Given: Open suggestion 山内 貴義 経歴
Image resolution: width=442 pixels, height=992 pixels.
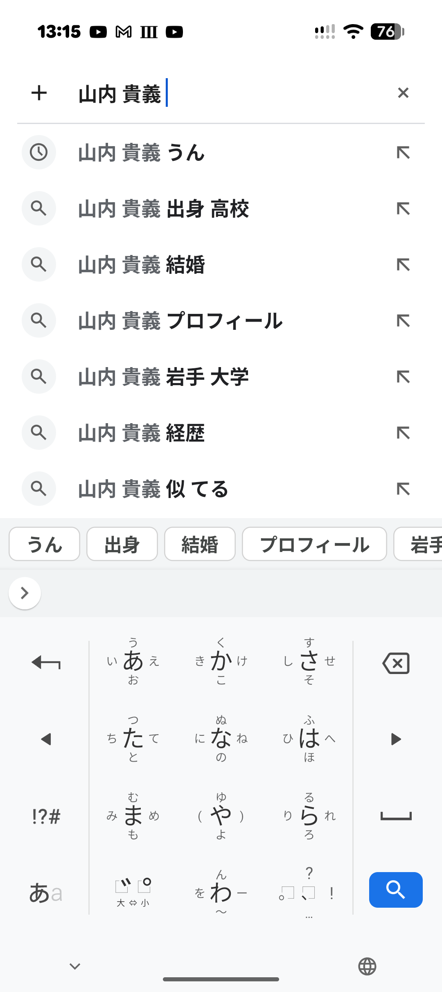Looking at the screenshot, I should point(142,433).
